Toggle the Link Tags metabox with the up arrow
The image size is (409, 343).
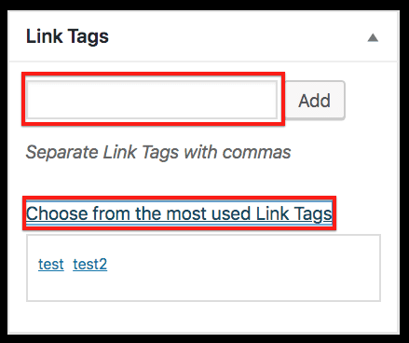(373, 38)
